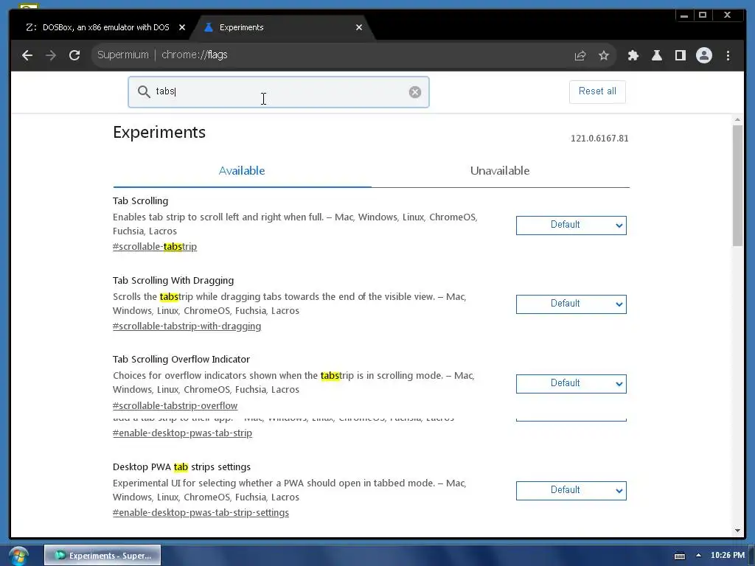The width and height of the screenshot is (755, 566).
Task: Close the Experiments tab
Action: point(359,27)
